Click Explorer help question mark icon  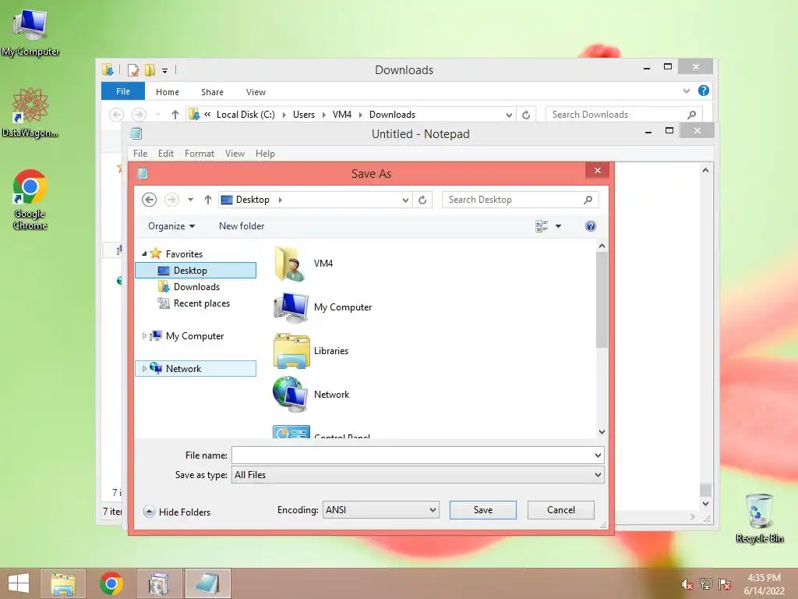(x=704, y=90)
